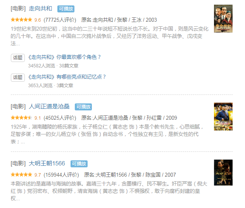Open topic 《走向共和》你最喜欢哪个角色？

point(64,57)
